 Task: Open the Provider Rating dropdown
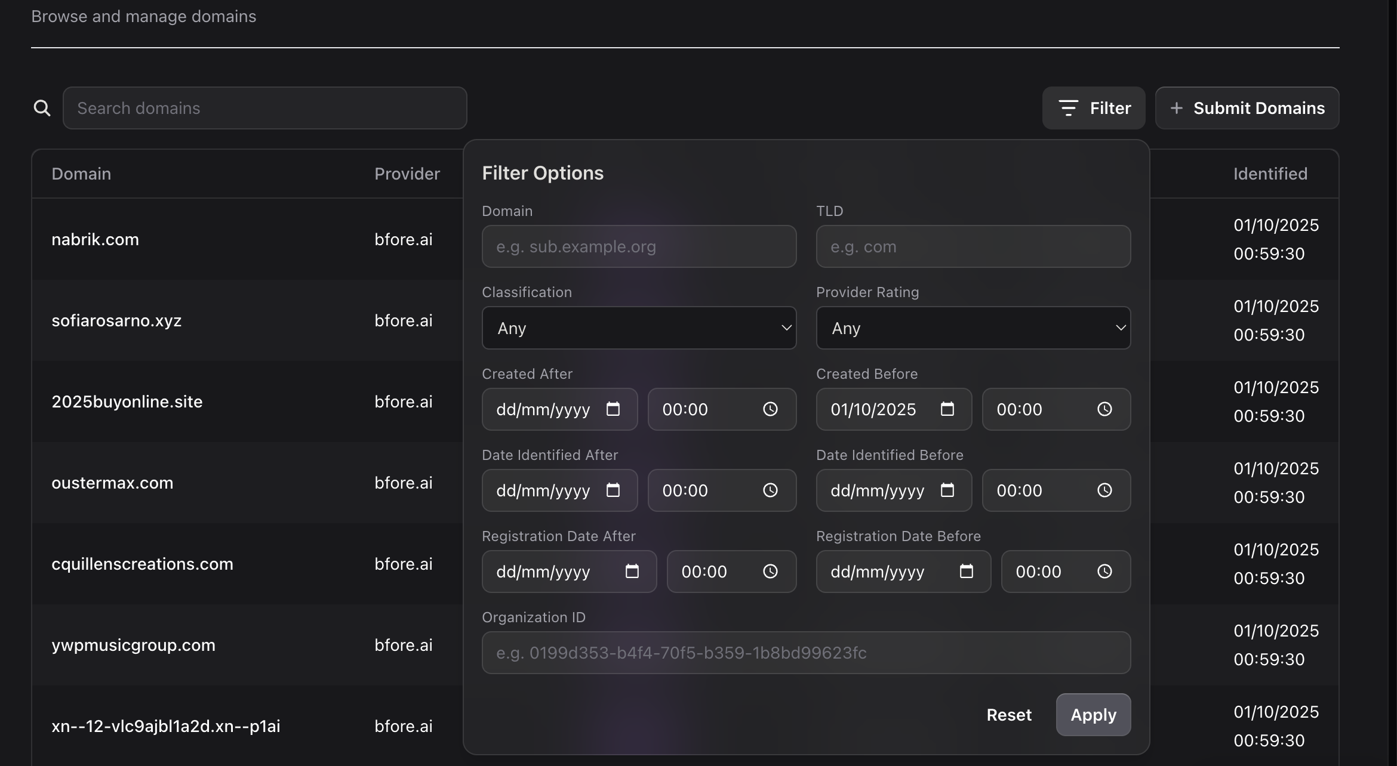(973, 328)
